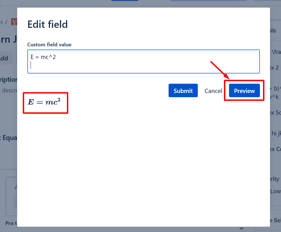Screen dimensions: 281x232
Task: Click the Description heading behind the dialog
Action: click(x=8, y=79)
